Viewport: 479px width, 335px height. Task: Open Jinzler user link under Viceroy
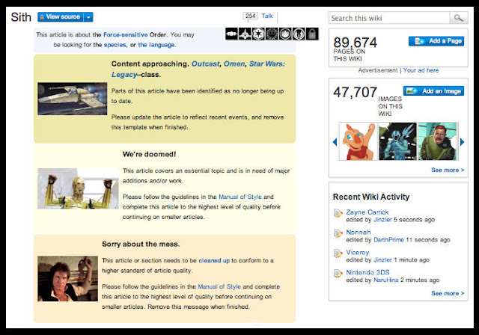(x=382, y=260)
